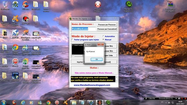This screenshot has height=105, width=187.
Task: Select the Ares desktop shortcut
Action: pyautogui.click(x=15, y=6)
